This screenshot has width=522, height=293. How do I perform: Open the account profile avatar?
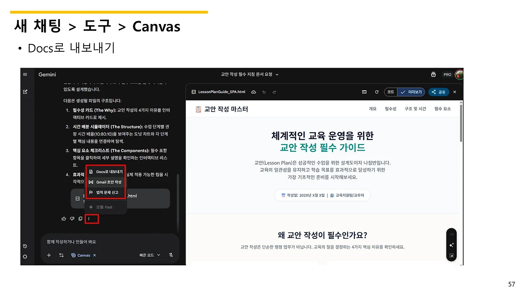click(459, 74)
